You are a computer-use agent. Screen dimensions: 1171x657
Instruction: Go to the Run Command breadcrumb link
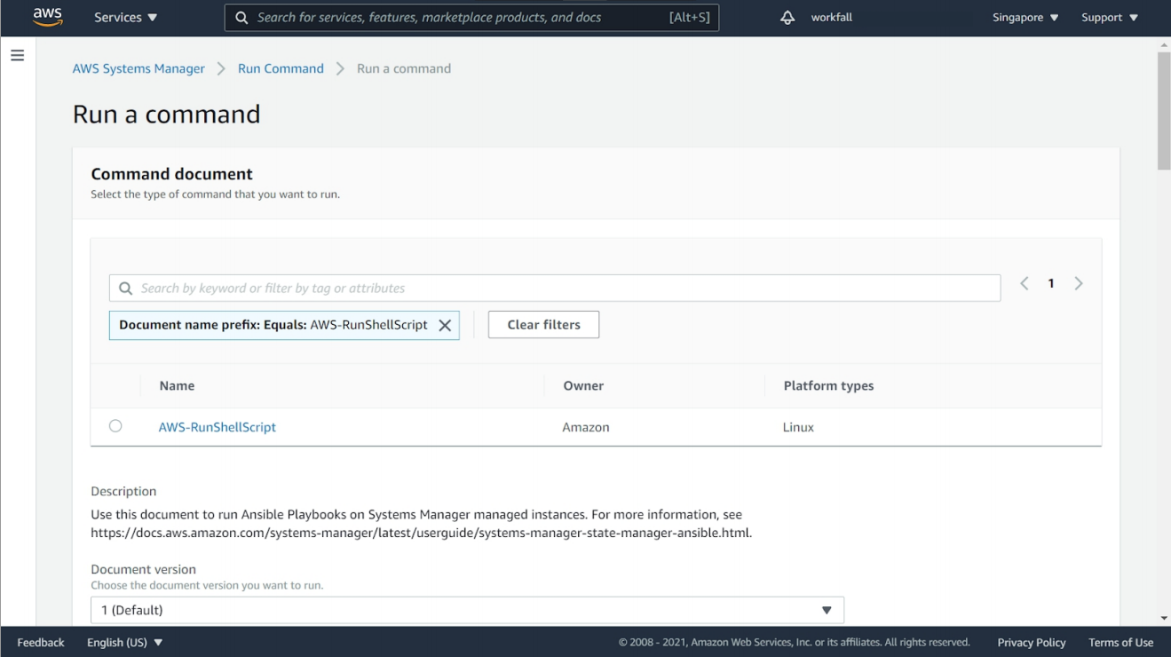pyautogui.click(x=281, y=68)
